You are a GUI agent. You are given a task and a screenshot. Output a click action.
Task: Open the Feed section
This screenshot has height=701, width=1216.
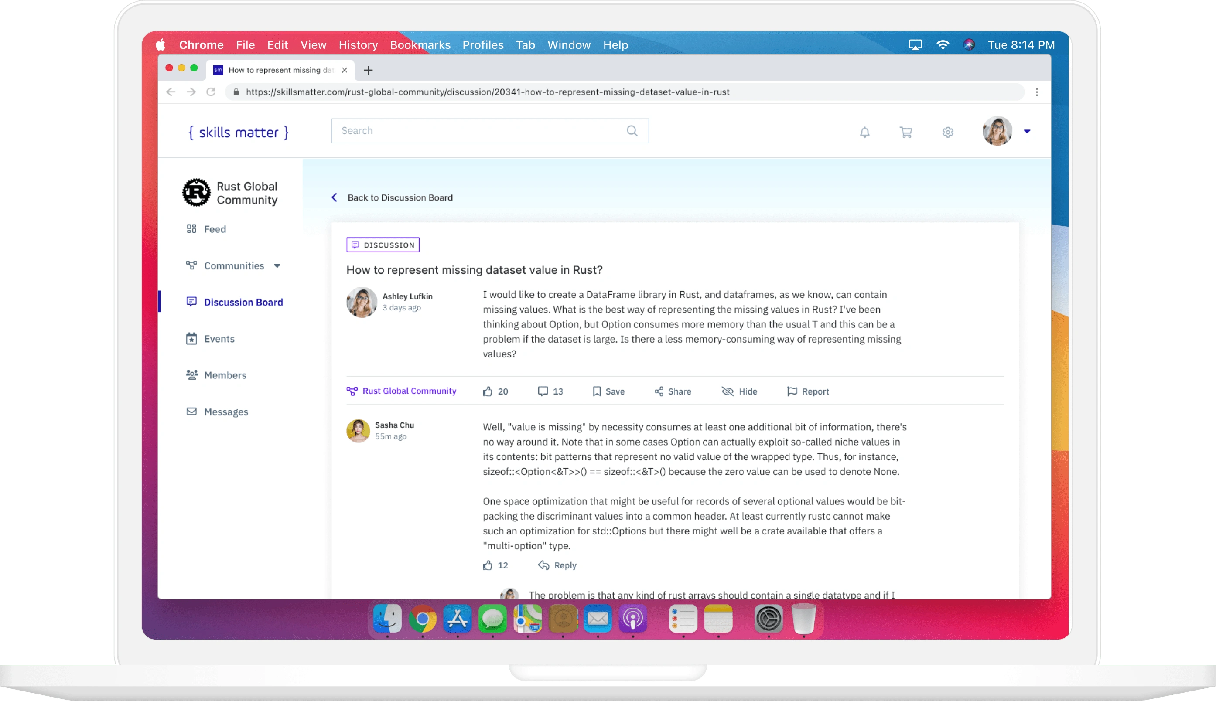[x=215, y=229]
